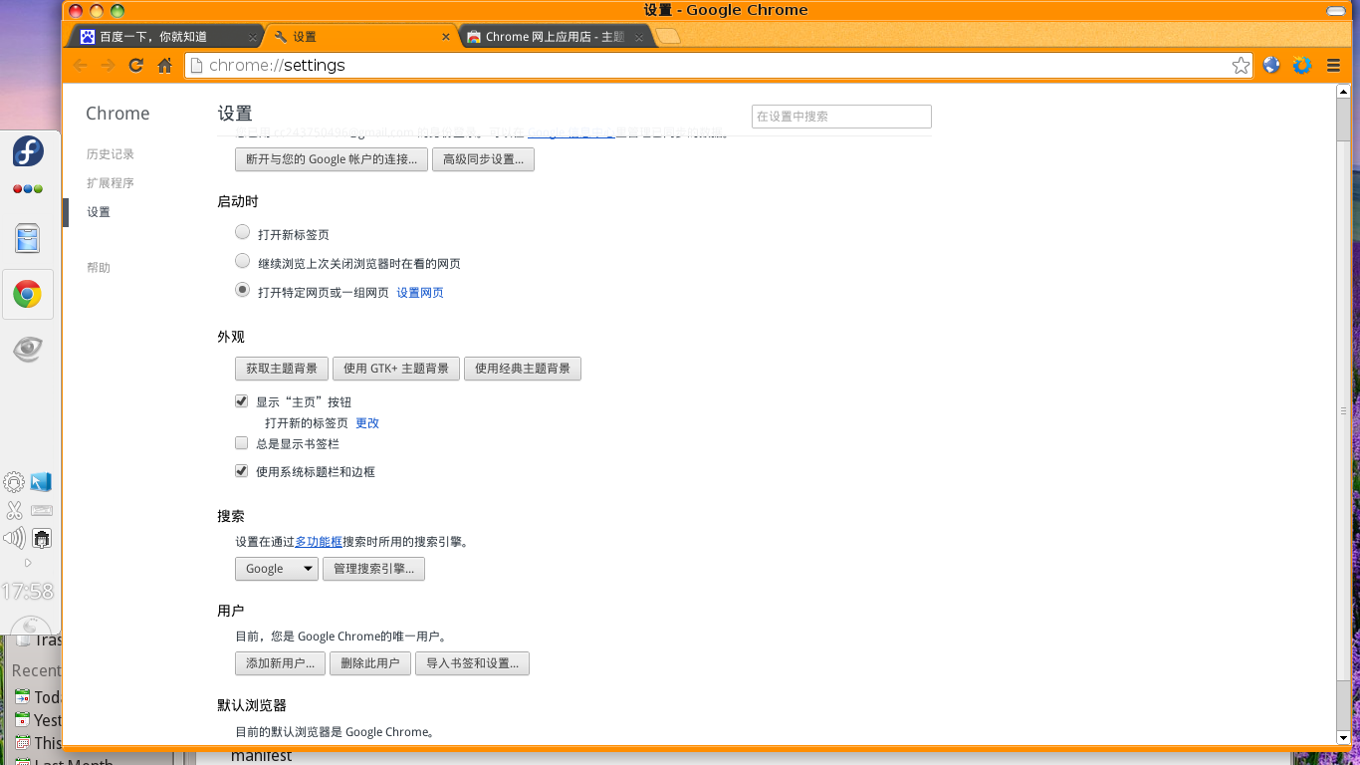The image size is (1360, 765).
Task: Click the 17:58 clock in the dock
Action: pyautogui.click(x=28, y=591)
